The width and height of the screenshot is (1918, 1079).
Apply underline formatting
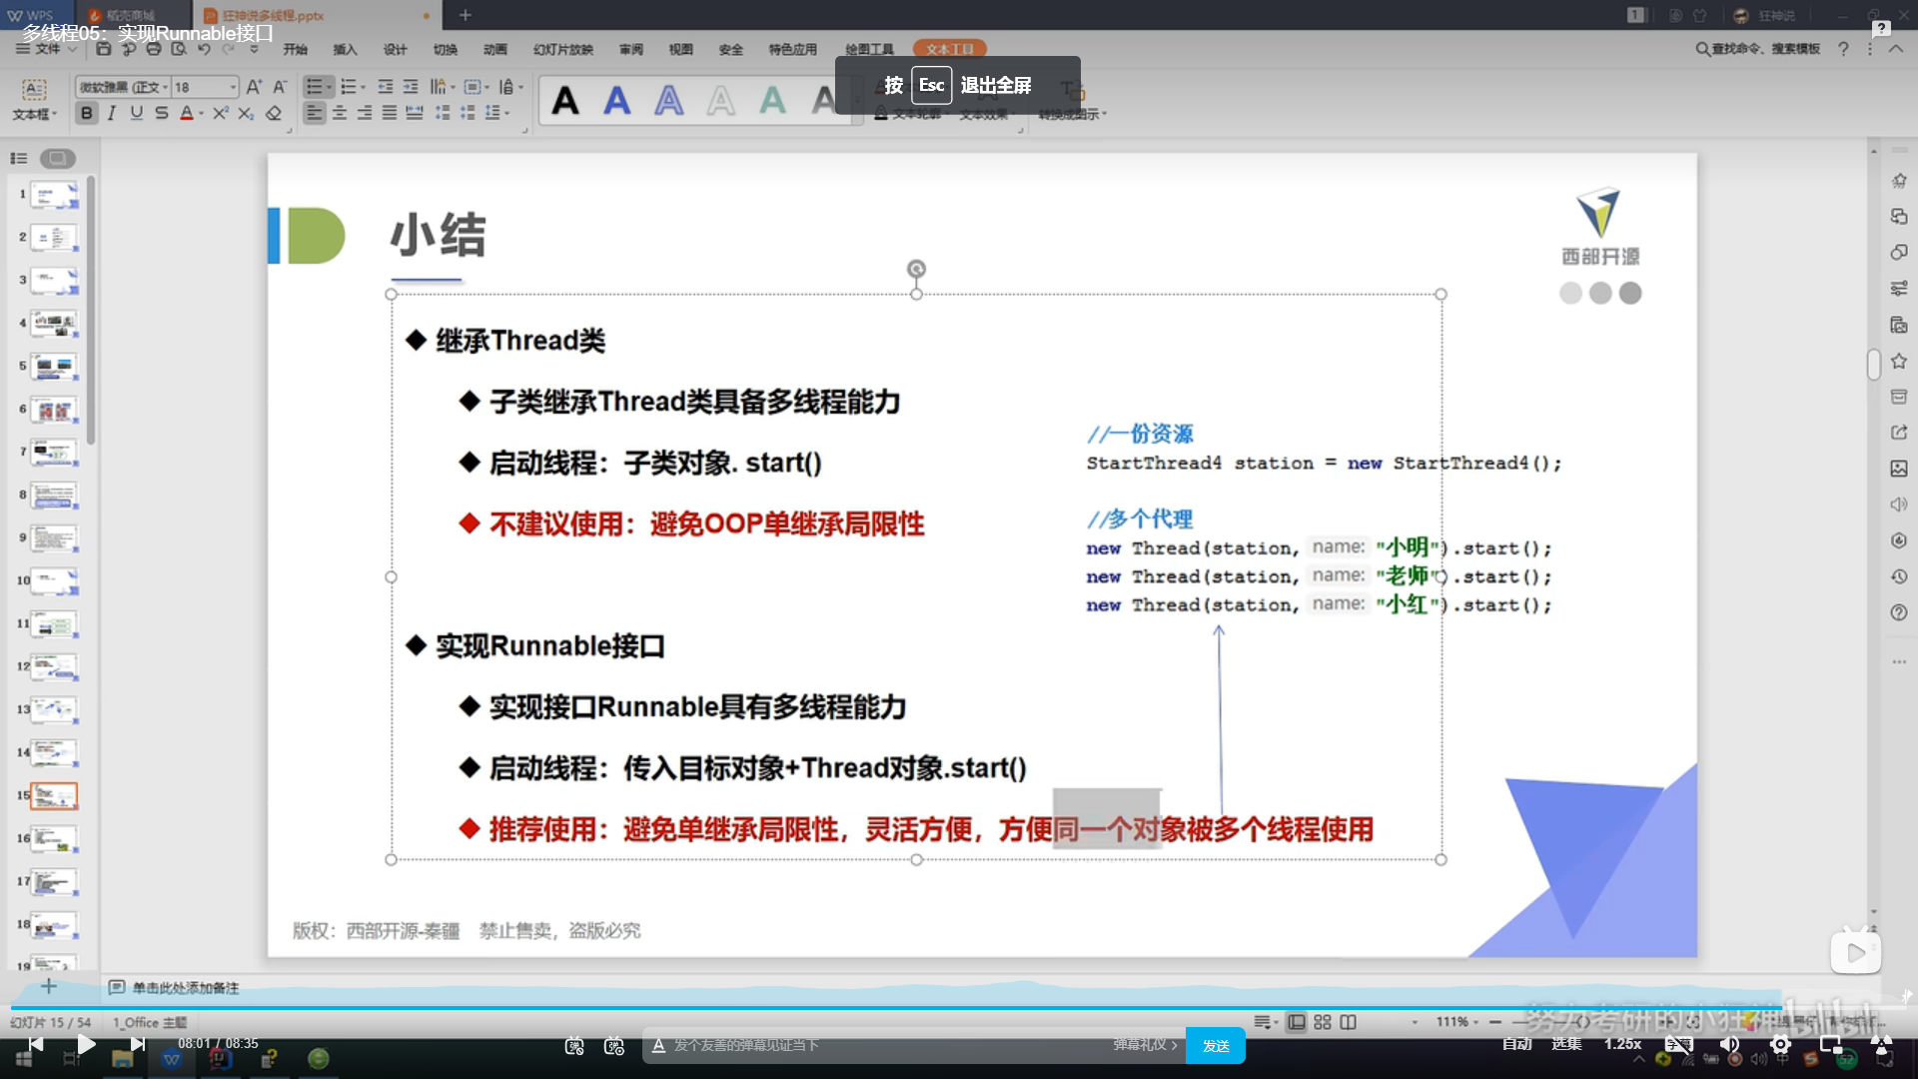click(137, 114)
